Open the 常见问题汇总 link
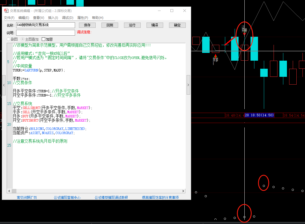The height and width of the screenshot is (224, 305). pos(27,198)
